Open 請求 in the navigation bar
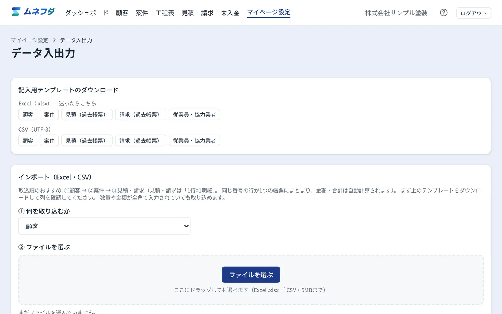Viewport: 502px width, 314px height. coord(207,13)
